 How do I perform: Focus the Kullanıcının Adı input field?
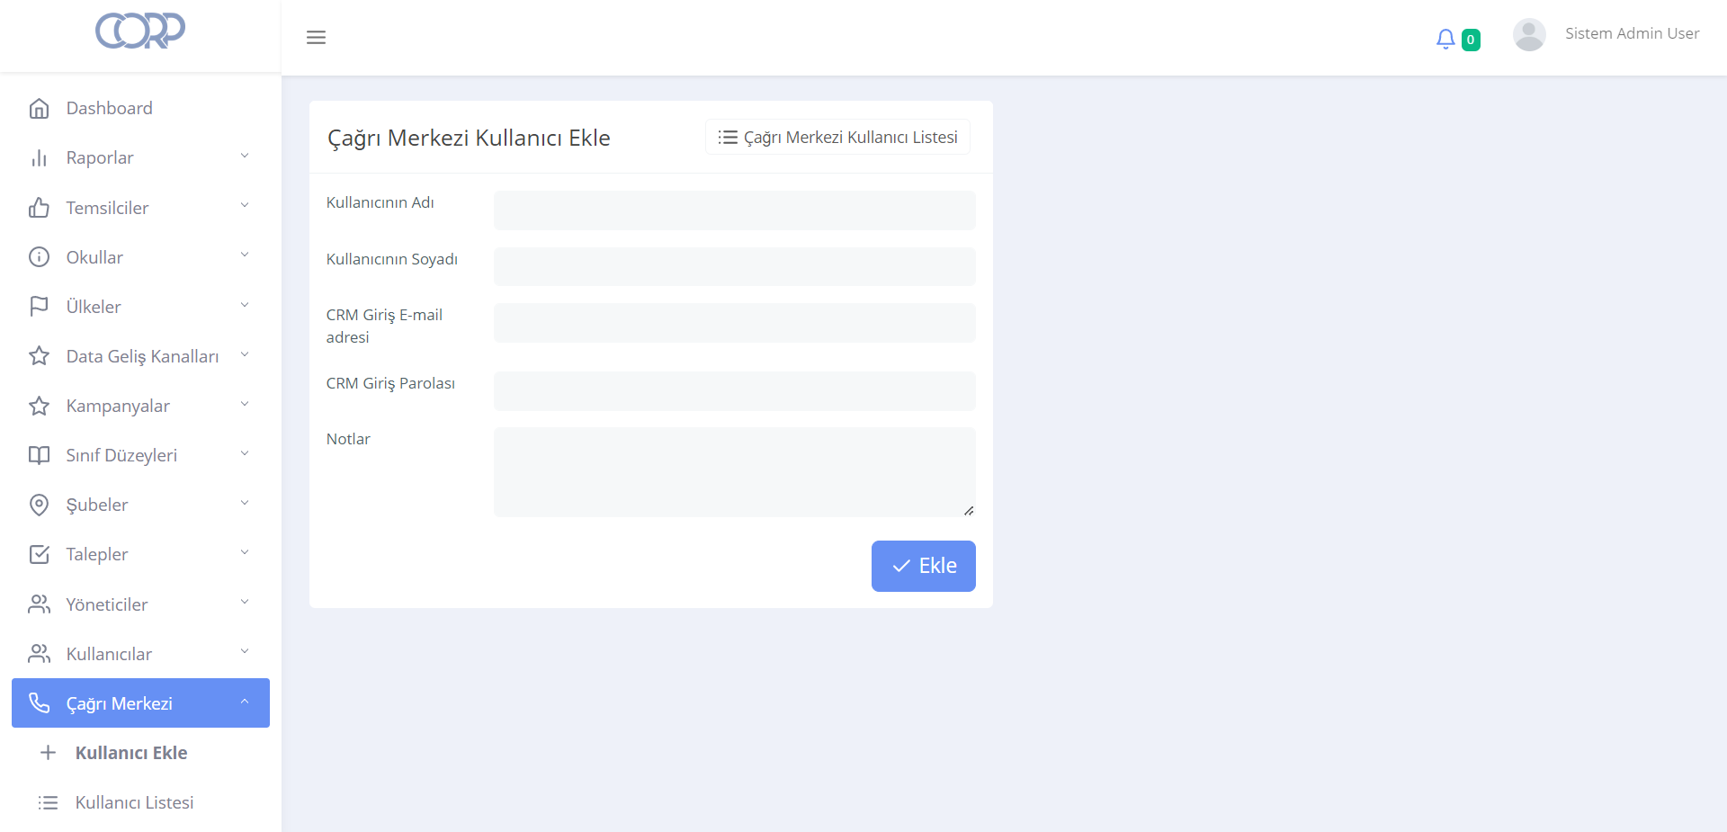734,210
